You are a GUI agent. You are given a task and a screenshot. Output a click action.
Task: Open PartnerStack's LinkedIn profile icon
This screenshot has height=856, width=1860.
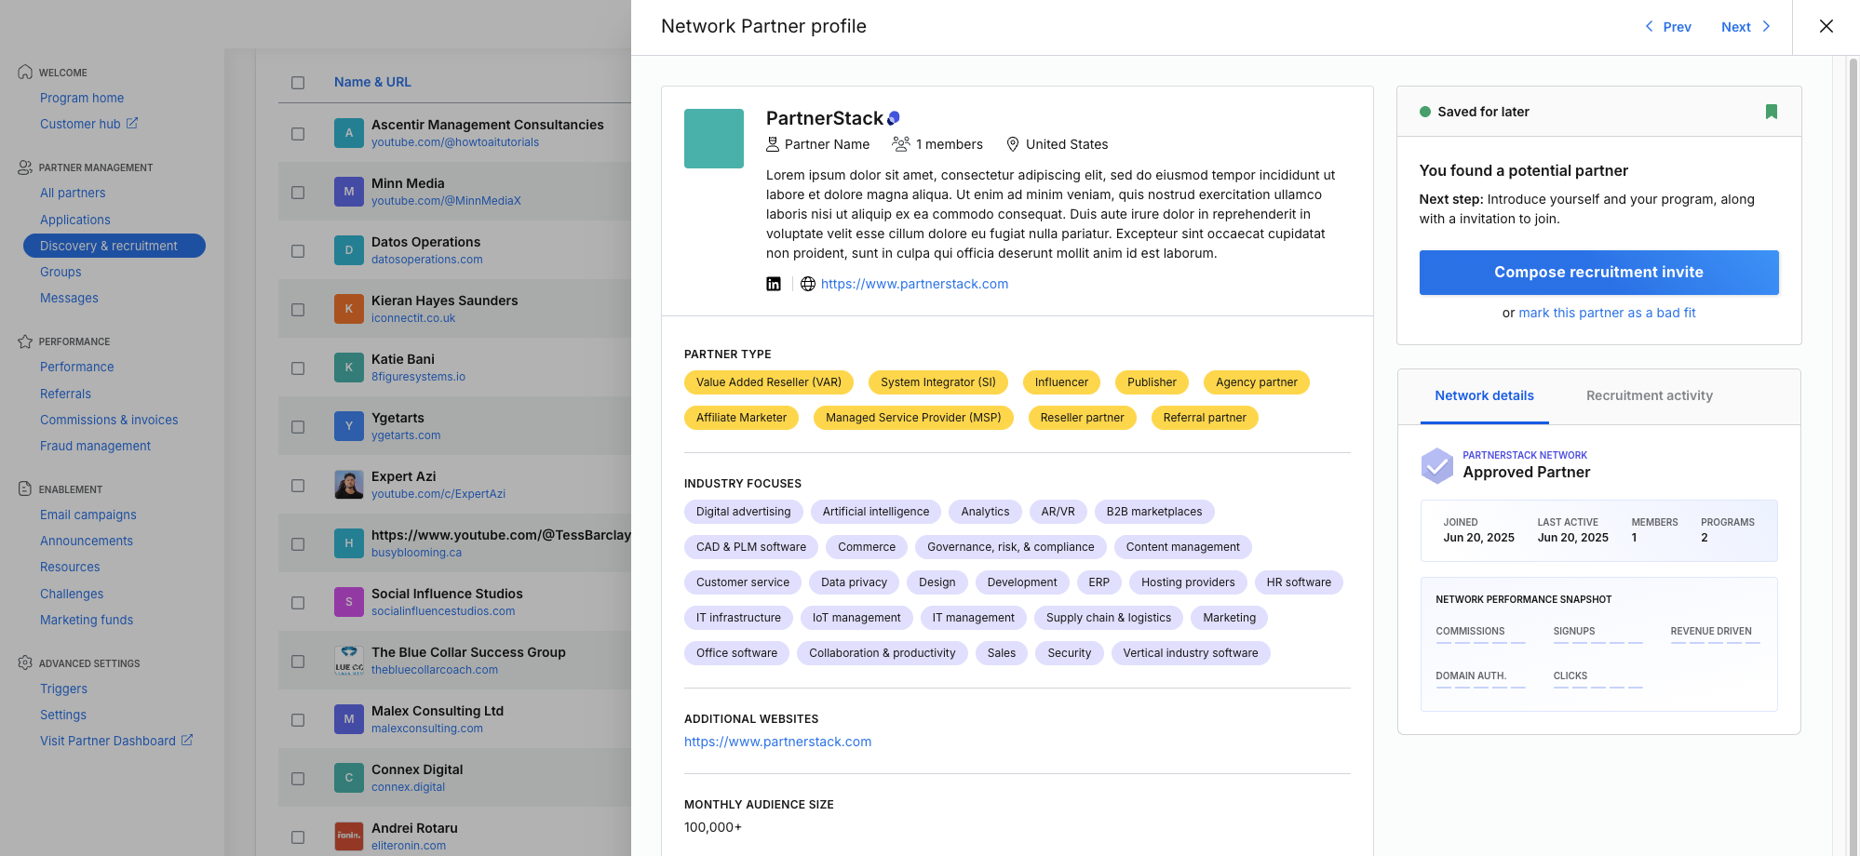[x=774, y=284]
